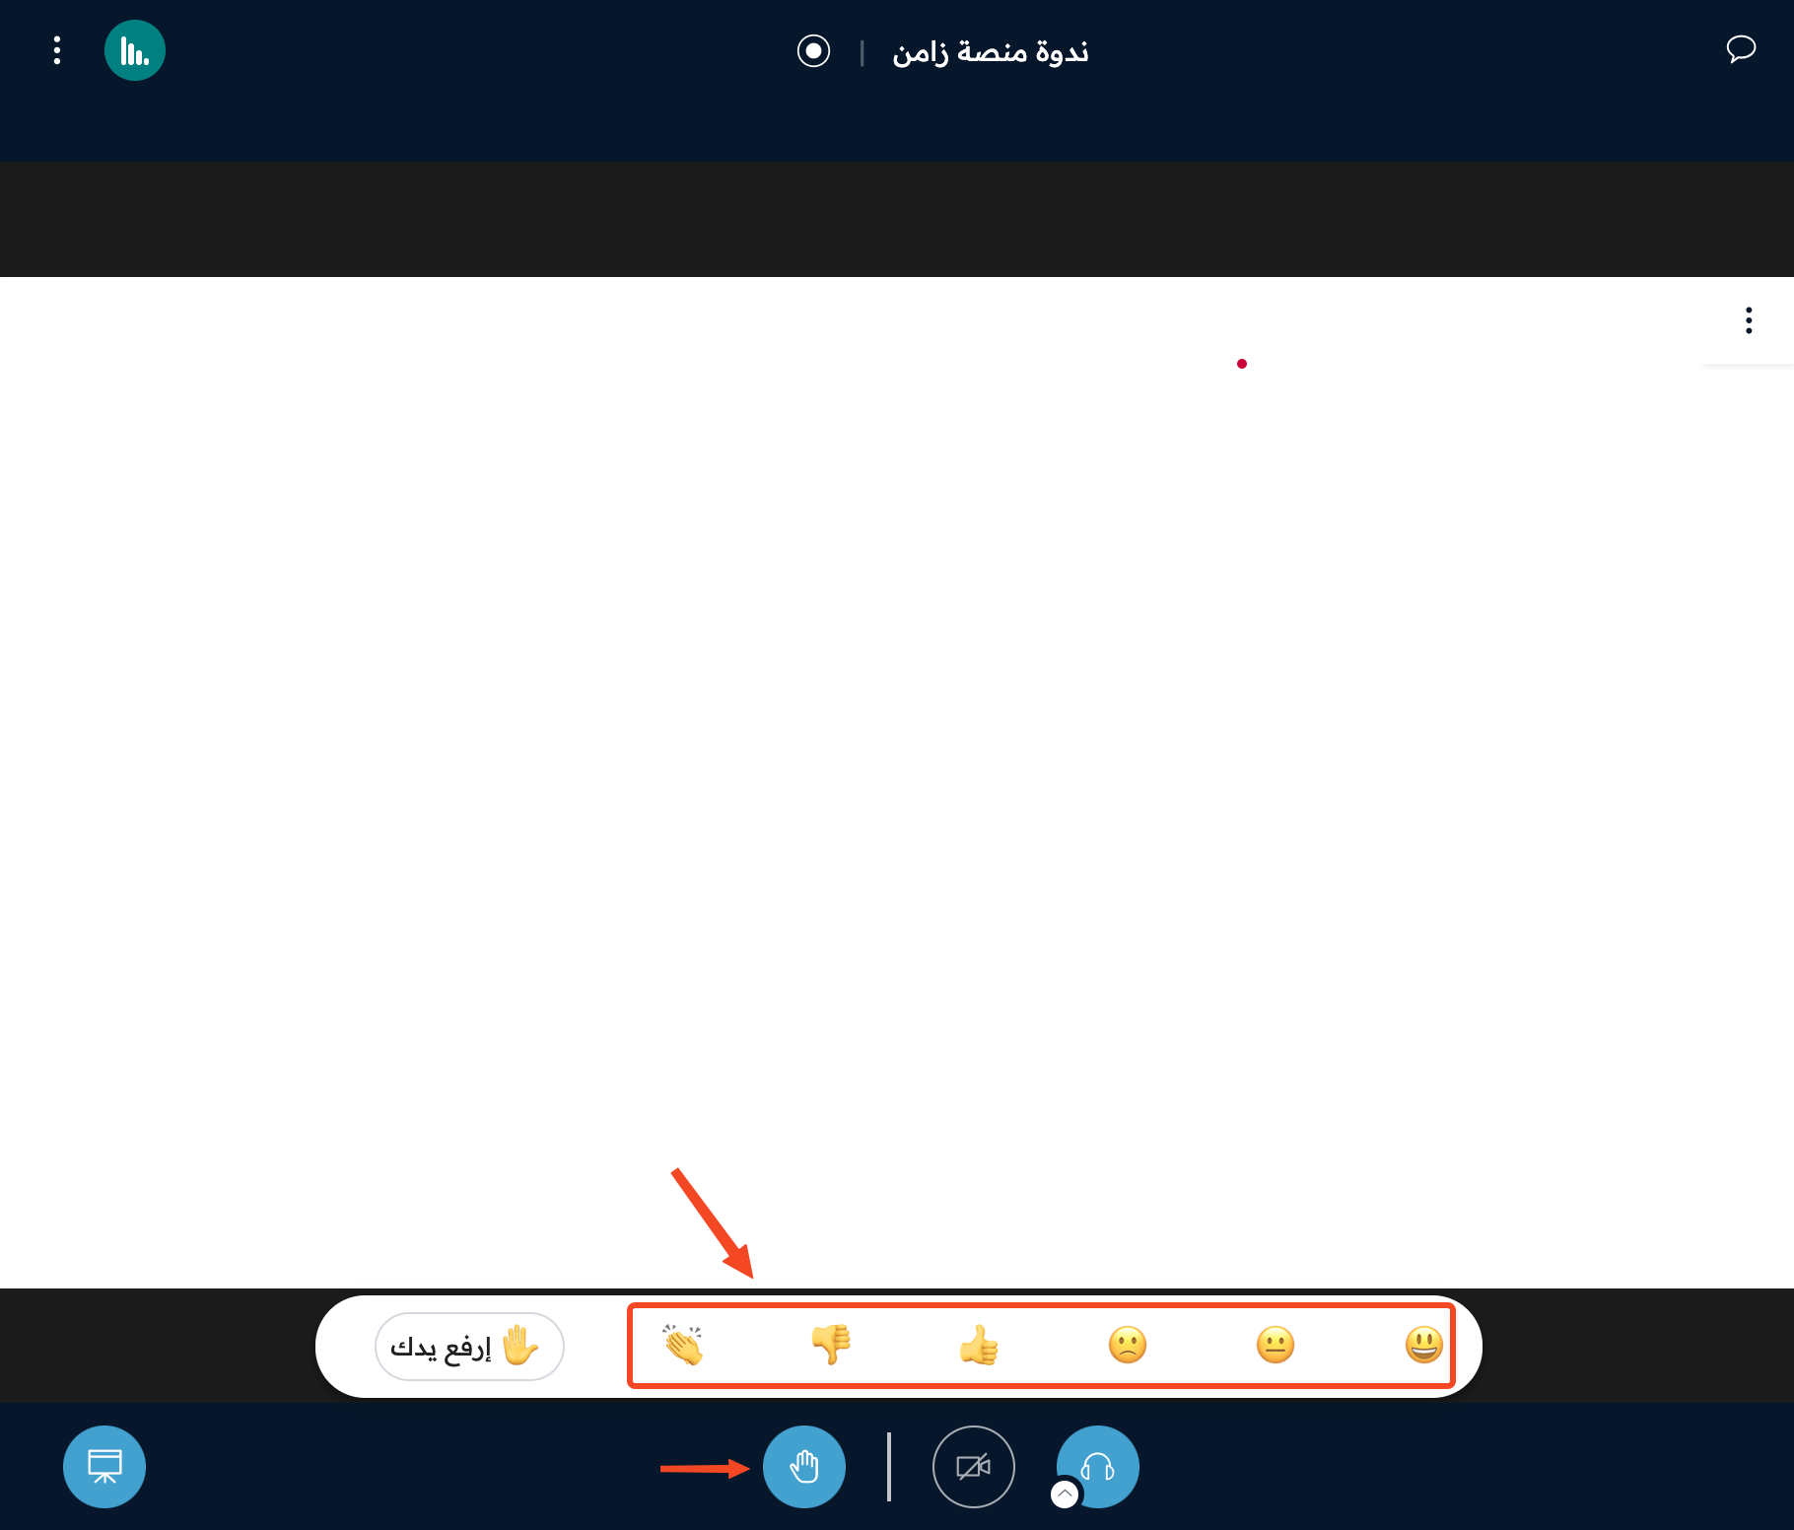Click the presentation screen button
The width and height of the screenshot is (1794, 1530).
(x=104, y=1467)
